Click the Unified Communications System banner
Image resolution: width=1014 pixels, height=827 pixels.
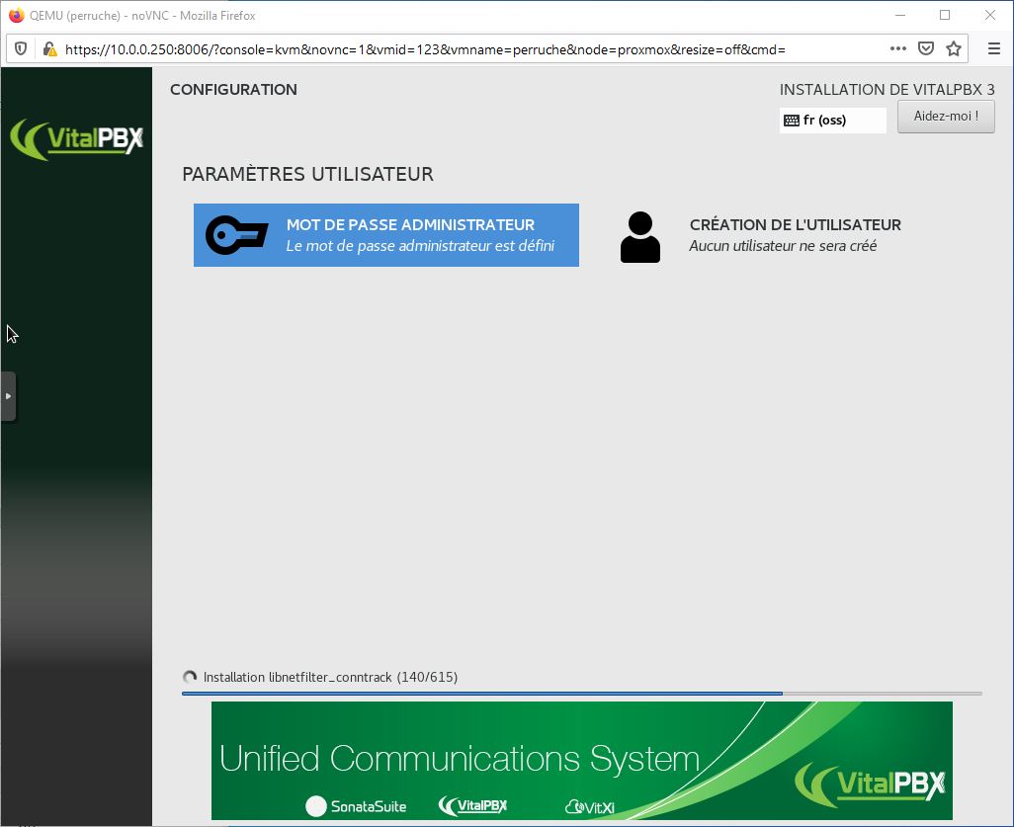tap(581, 761)
